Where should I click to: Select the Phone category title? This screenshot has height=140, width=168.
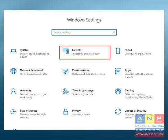tap(128, 50)
